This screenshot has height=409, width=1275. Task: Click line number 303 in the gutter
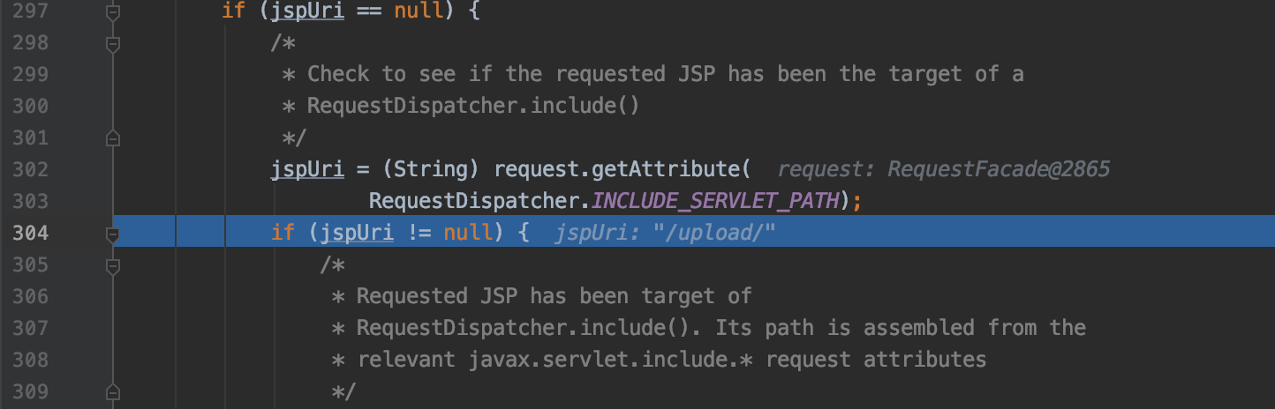(30, 201)
